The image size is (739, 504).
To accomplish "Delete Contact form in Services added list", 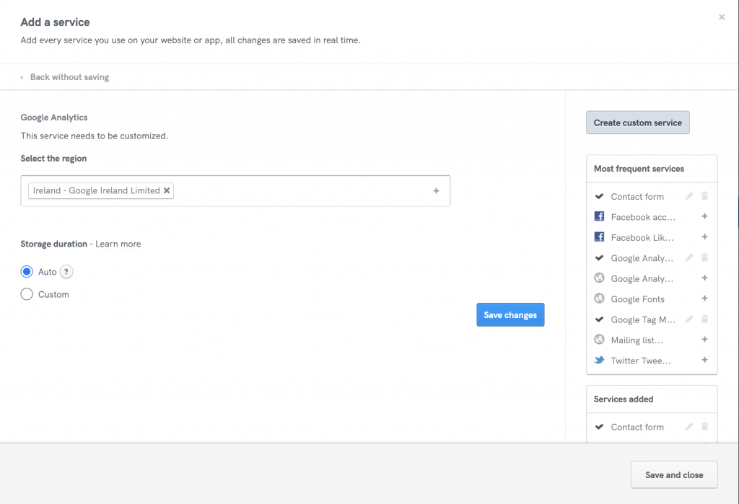I will (x=705, y=427).
